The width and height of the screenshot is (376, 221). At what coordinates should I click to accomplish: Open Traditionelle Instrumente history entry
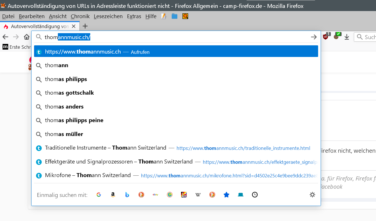[176, 148]
